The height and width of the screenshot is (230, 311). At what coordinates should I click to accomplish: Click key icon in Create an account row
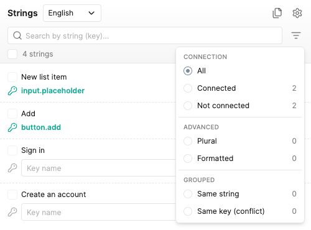[x=12, y=212]
